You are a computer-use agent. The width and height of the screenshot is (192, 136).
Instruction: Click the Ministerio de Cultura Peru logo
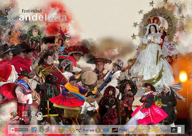19,130
